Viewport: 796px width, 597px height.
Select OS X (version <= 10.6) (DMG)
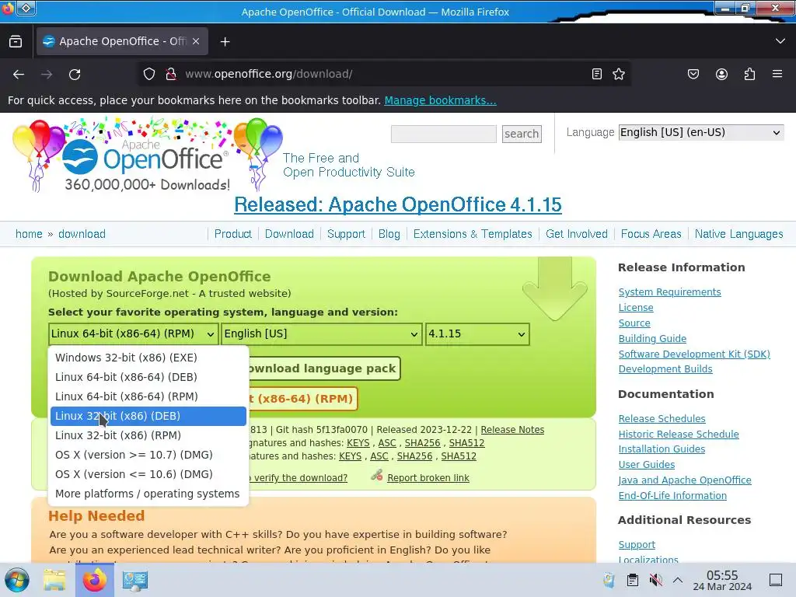click(148, 474)
